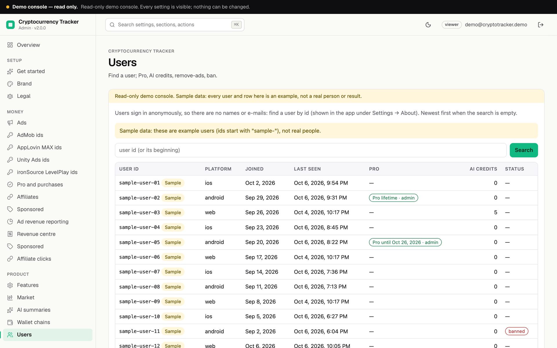Image resolution: width=557 pixels, height=348 pixels.
Task: Click AI credits value 5
Action: pos(495,213)
